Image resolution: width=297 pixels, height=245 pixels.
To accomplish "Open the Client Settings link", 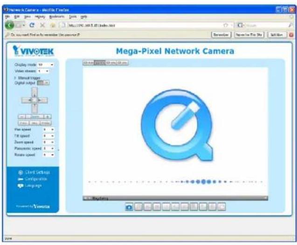I will click(x=37, y=172).
